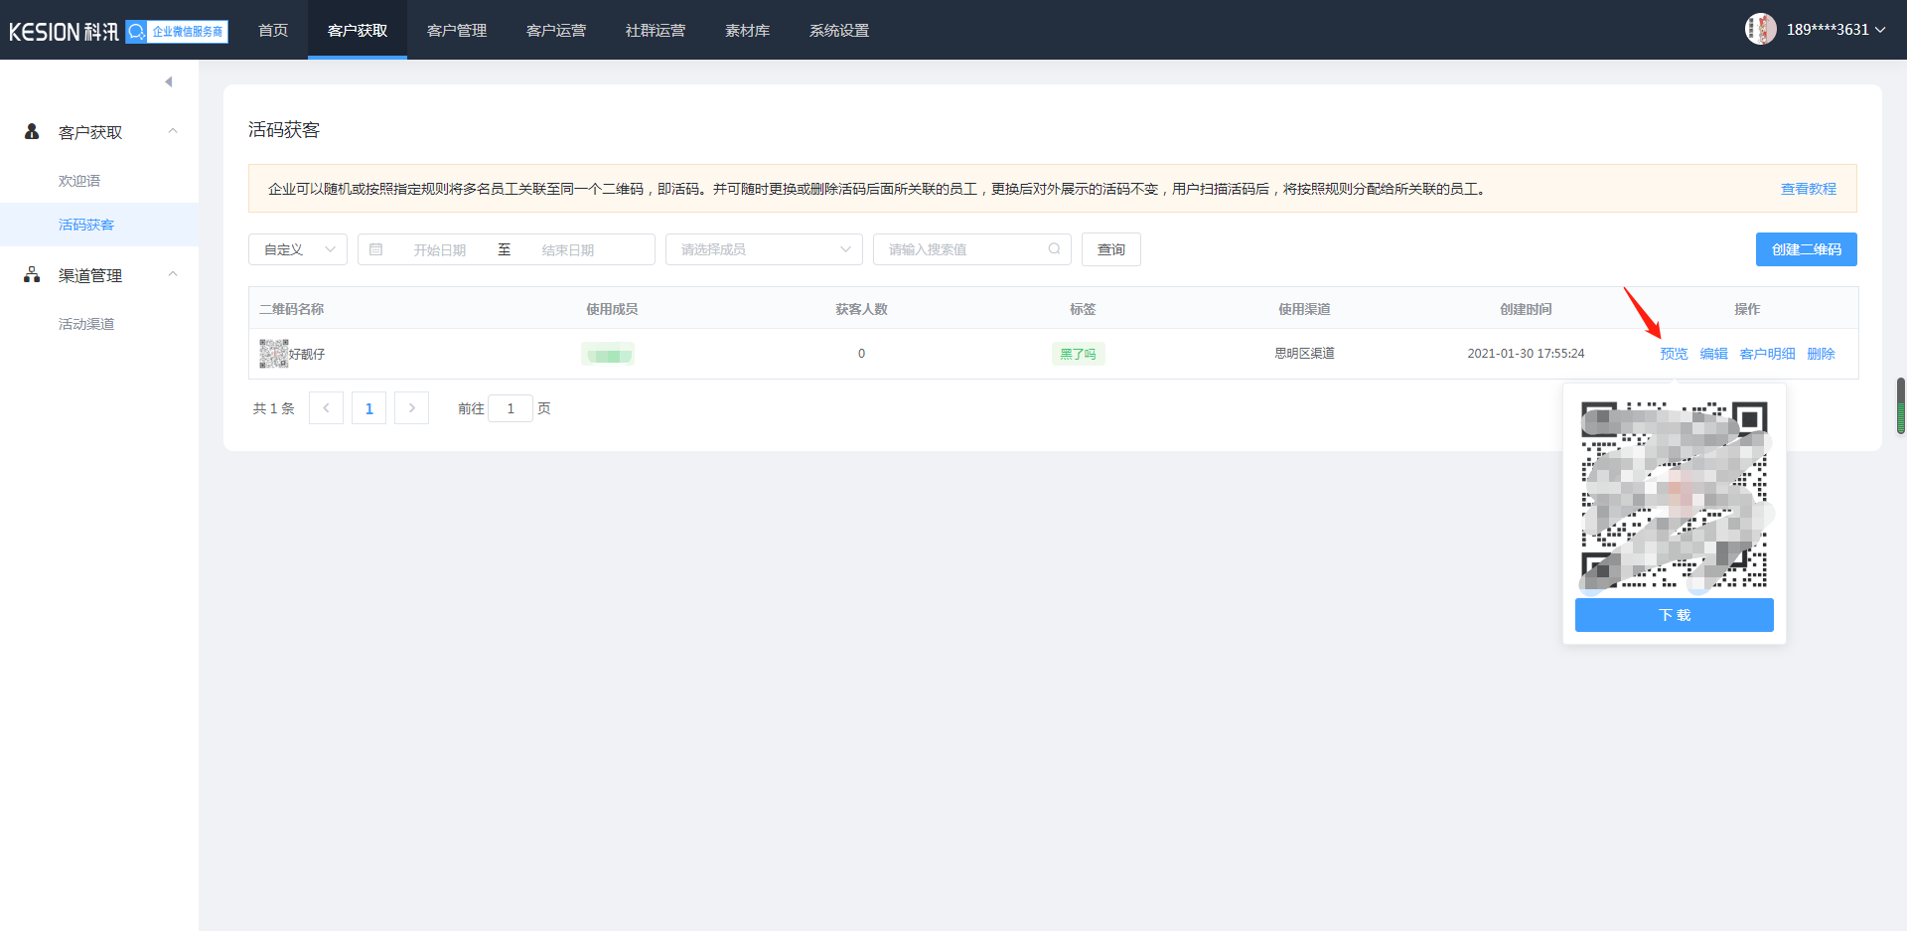
Task: Click the 创建时间 column header
Action: point(1527,309)
